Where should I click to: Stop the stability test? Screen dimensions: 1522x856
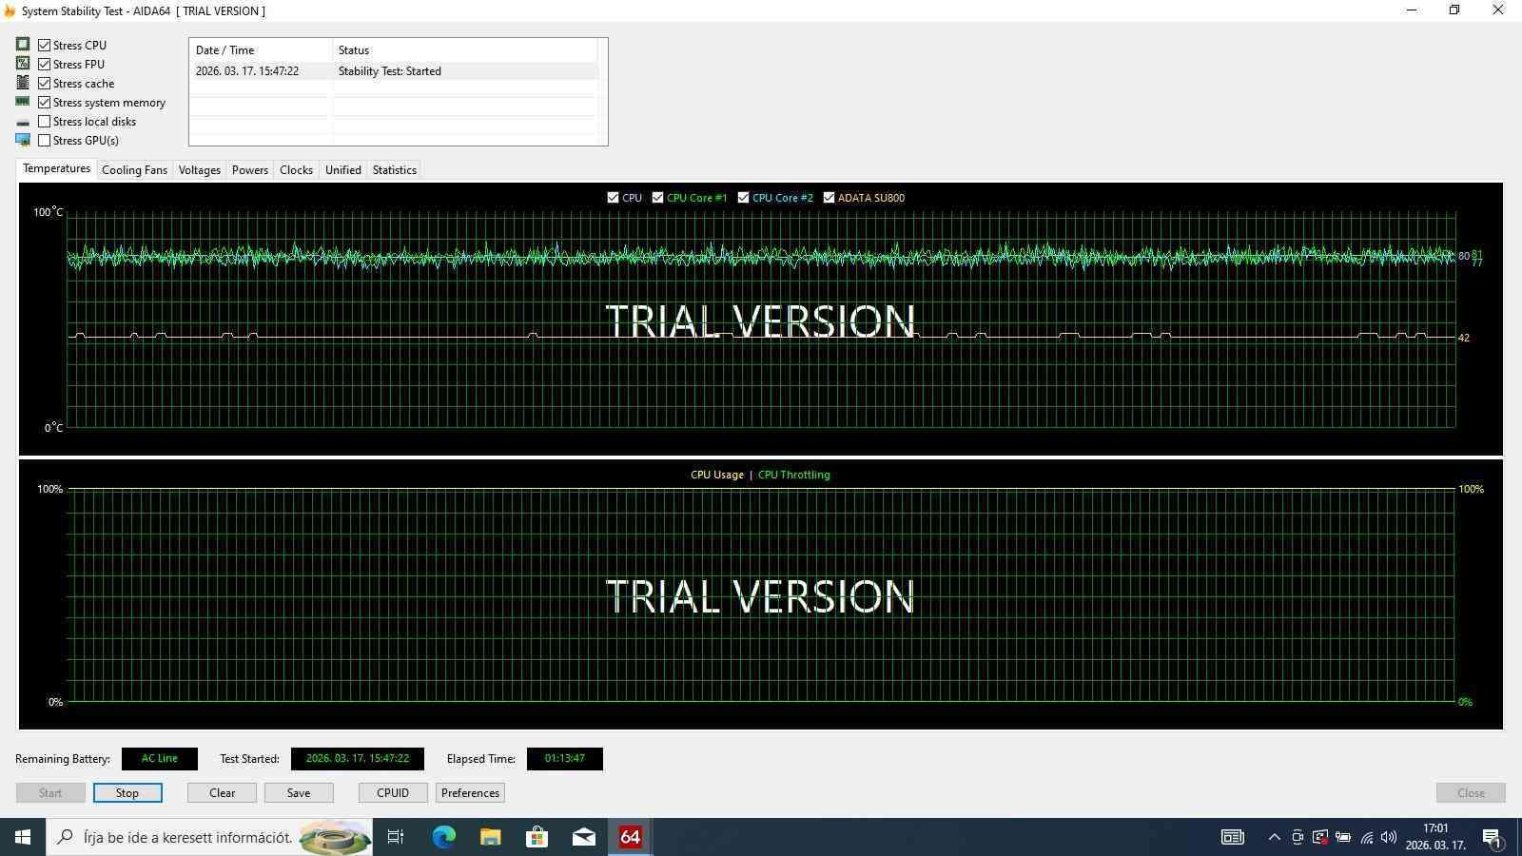point(127,792)
